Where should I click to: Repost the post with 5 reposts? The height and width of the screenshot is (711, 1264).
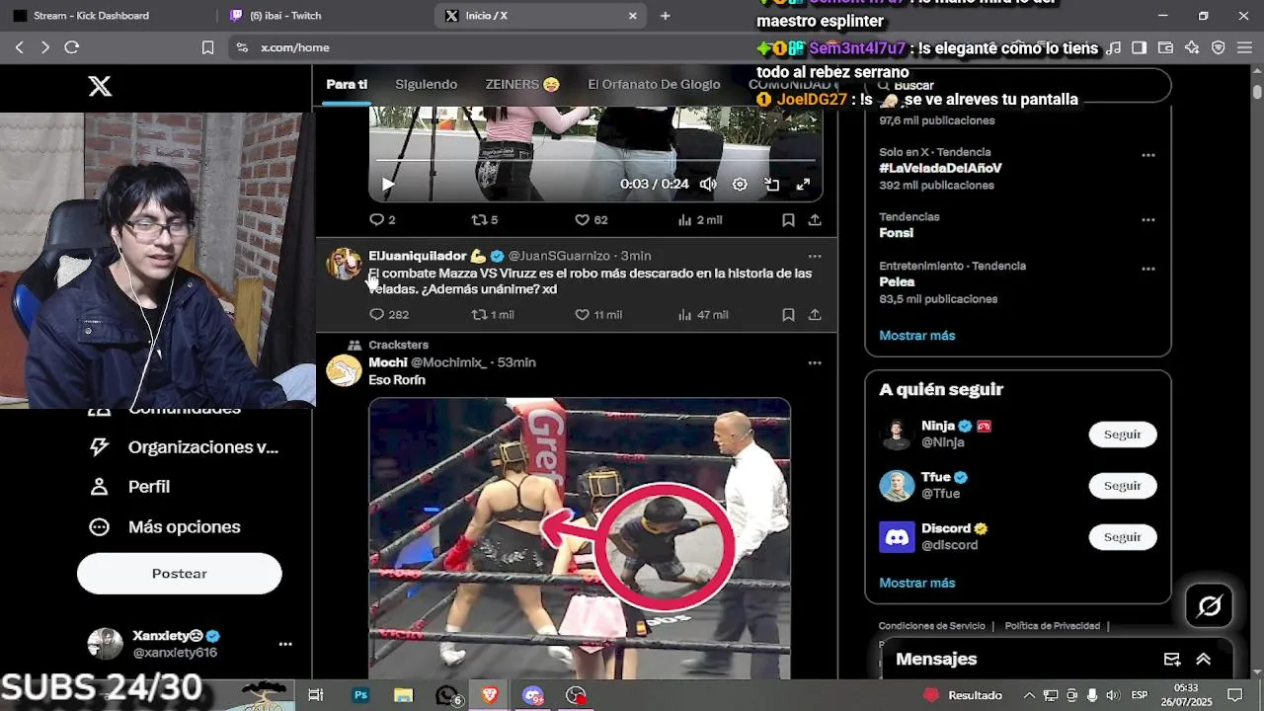(484, 219)
